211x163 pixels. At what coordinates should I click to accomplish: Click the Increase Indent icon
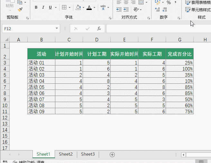click(x=126, y=9)
